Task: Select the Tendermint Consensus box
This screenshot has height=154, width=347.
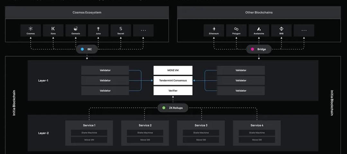Action: point(173,81)
